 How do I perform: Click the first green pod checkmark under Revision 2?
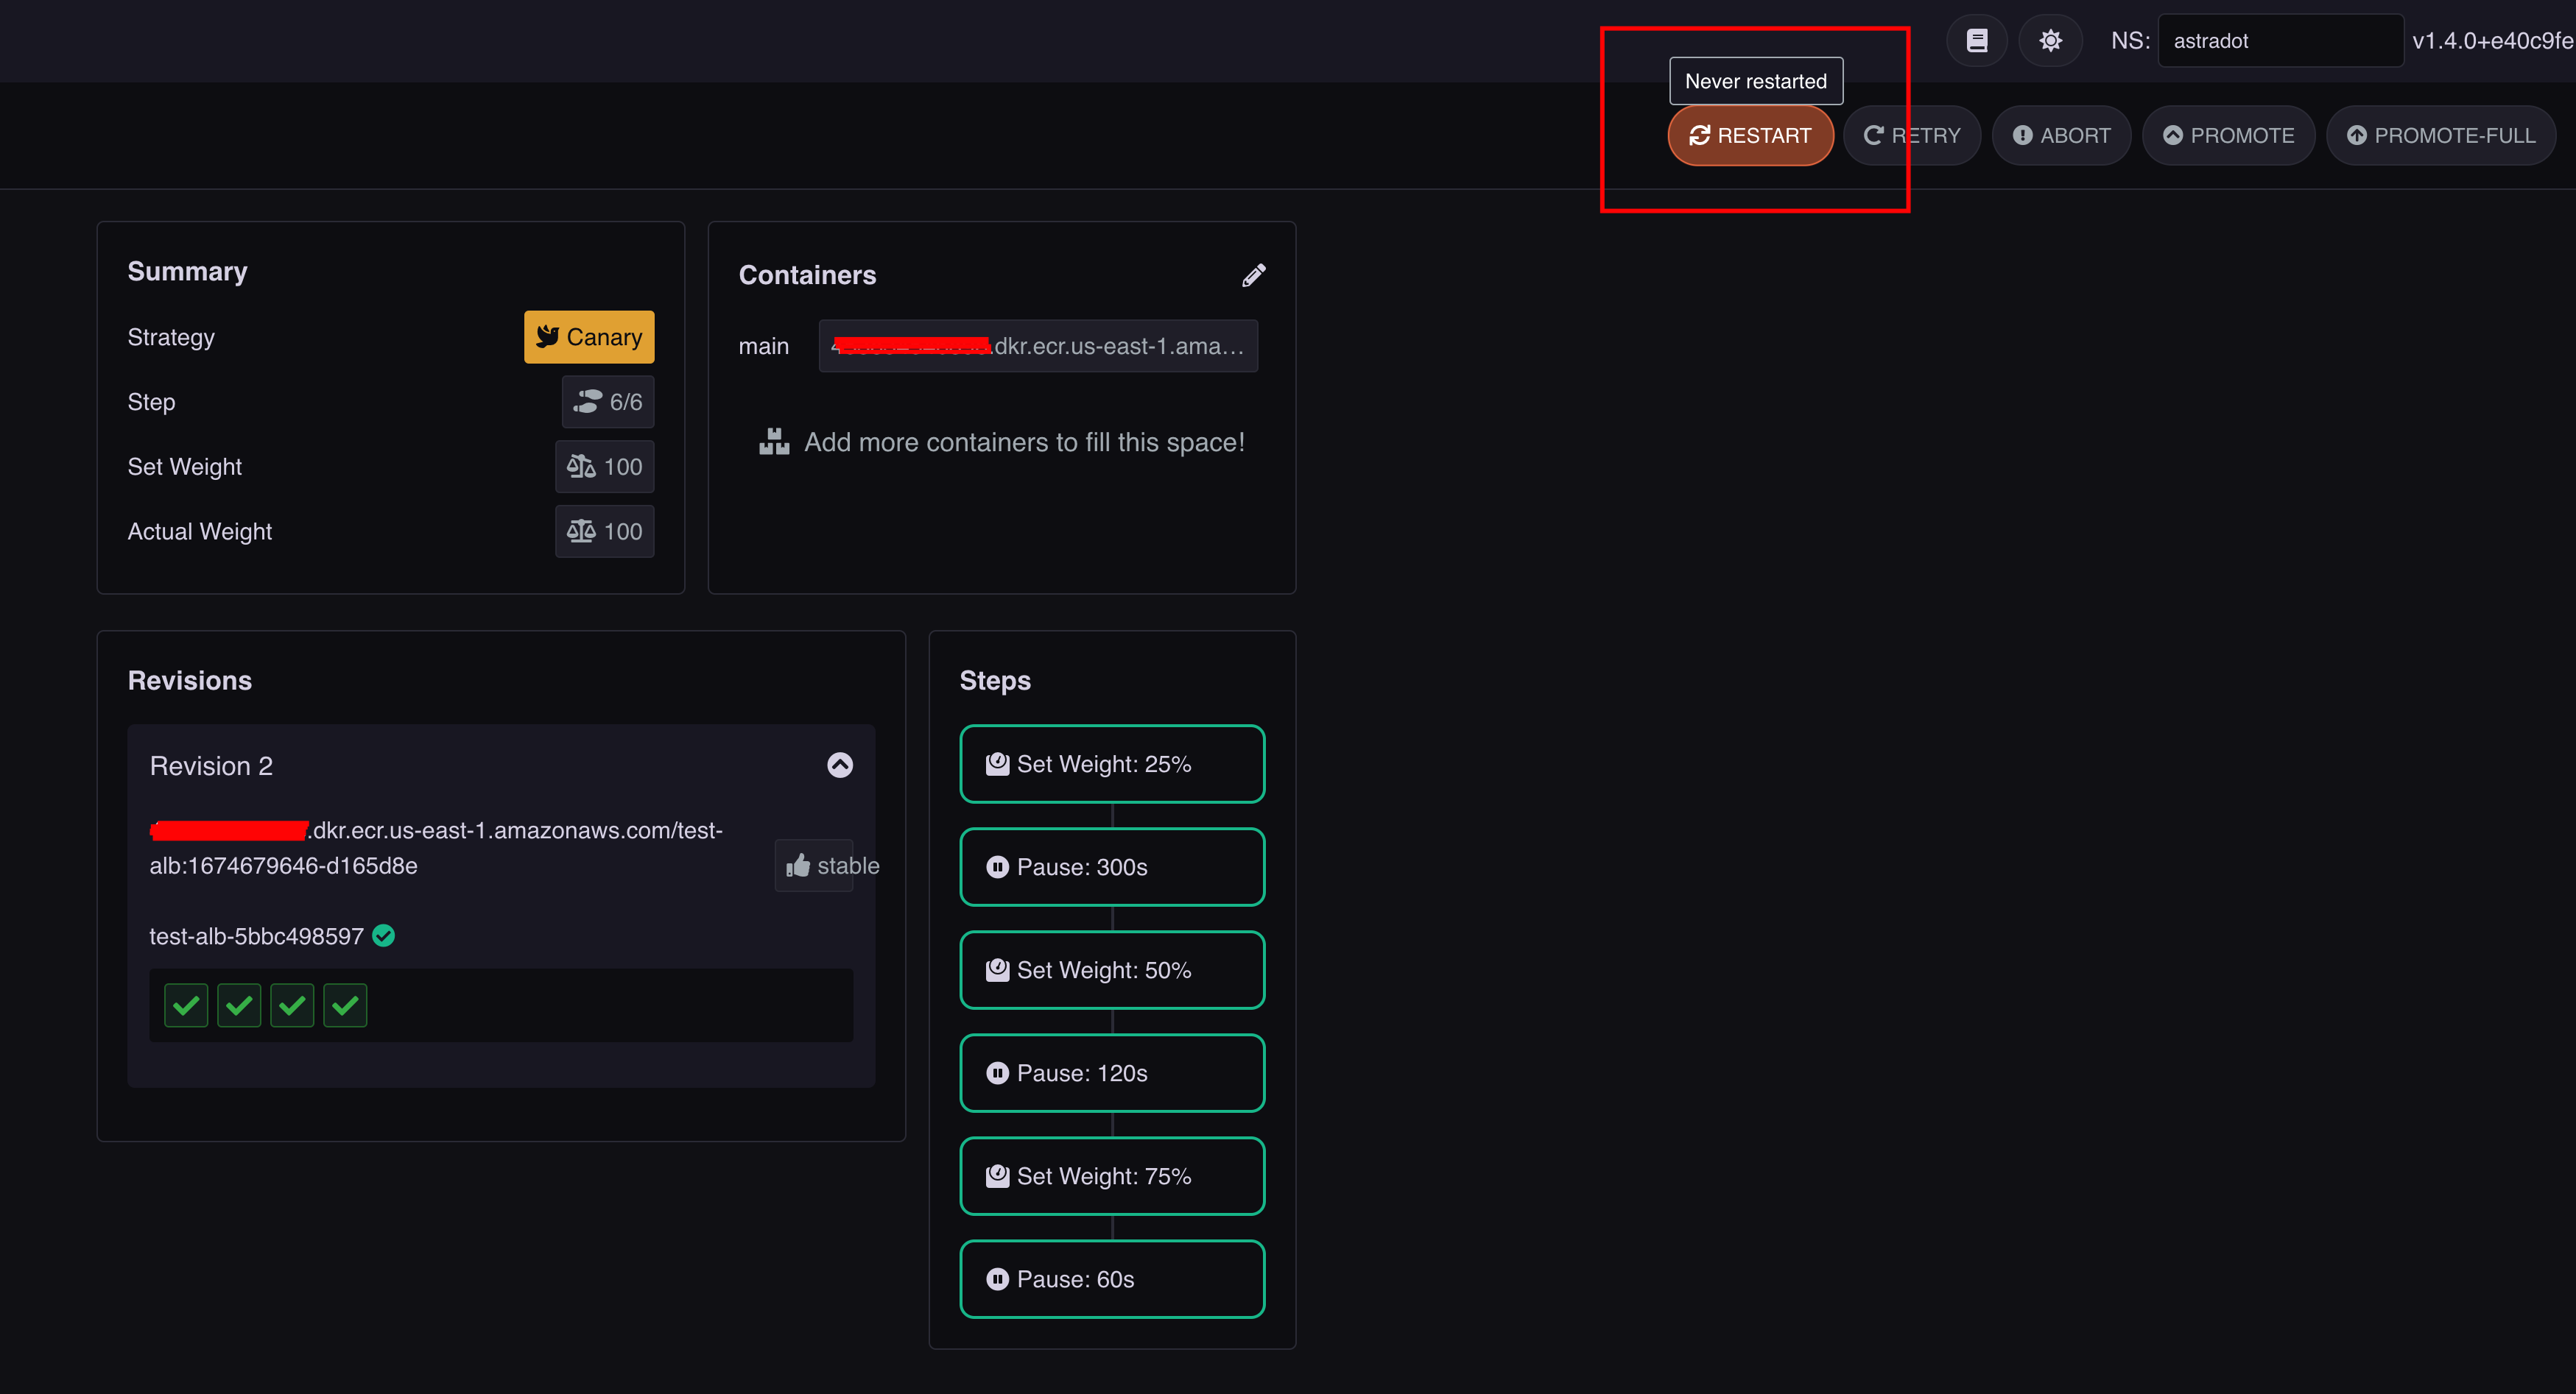coord(185,1004)
